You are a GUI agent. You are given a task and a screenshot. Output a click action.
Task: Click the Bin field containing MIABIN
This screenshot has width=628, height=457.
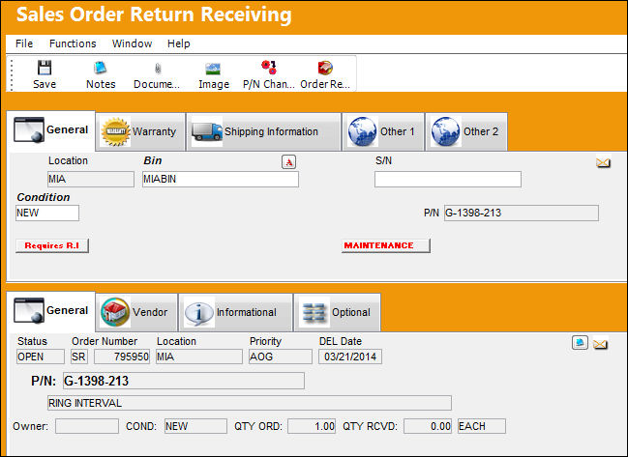pos(221,179)
